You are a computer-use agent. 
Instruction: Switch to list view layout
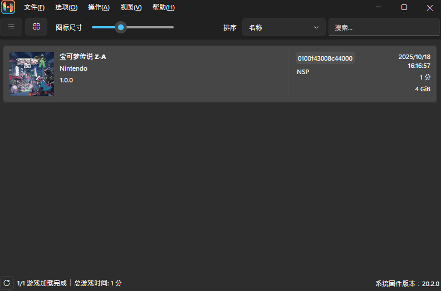[x=11, y=27]
